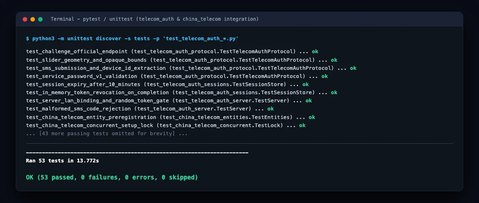Select the test_slider_geometry_and_opaque_bounds line
479x203 pixels.
(x=182, y=60)
